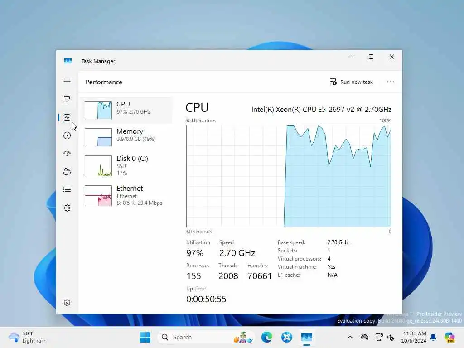The height and width of the screenshot is (348, 464).
Task: Click the taskbar Search box
Action: pos(206,337)
